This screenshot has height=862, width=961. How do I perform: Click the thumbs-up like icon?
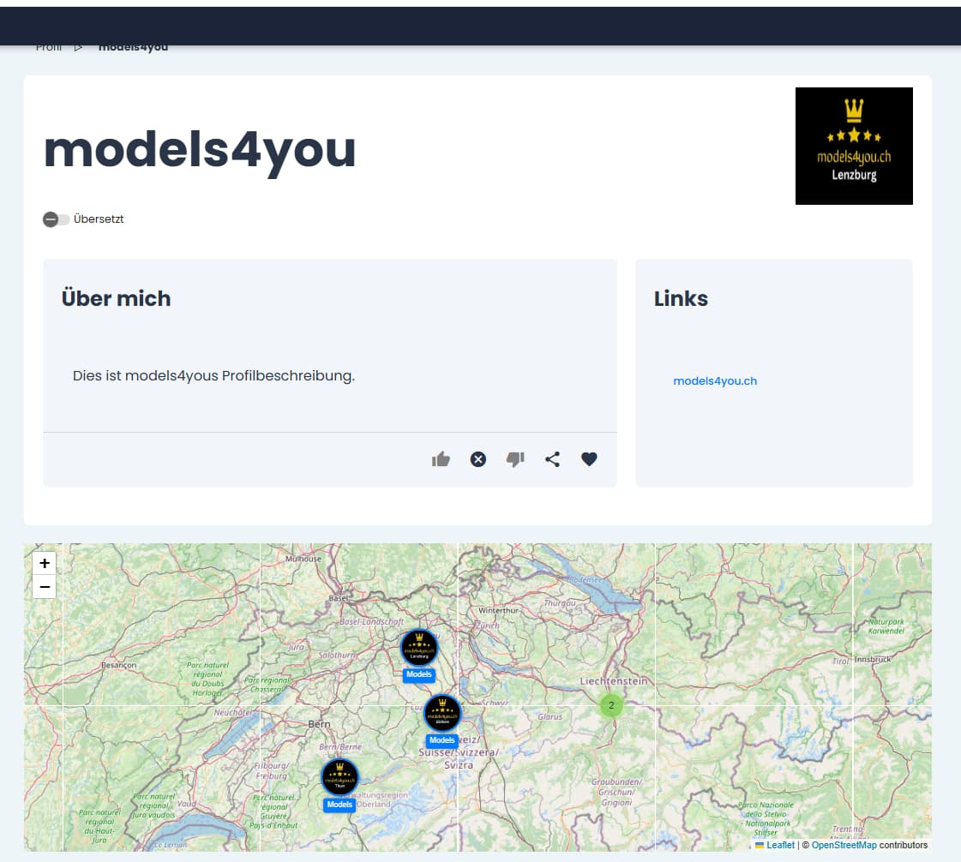pyautogui.click(x=441, y=459)
